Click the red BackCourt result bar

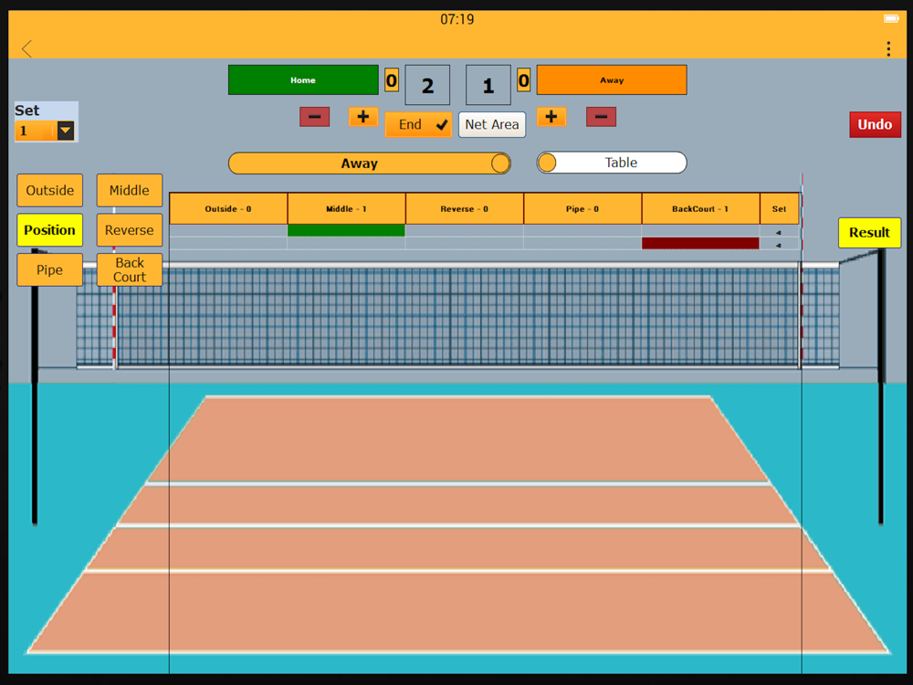pyautogui.click(x=700, y=244)
